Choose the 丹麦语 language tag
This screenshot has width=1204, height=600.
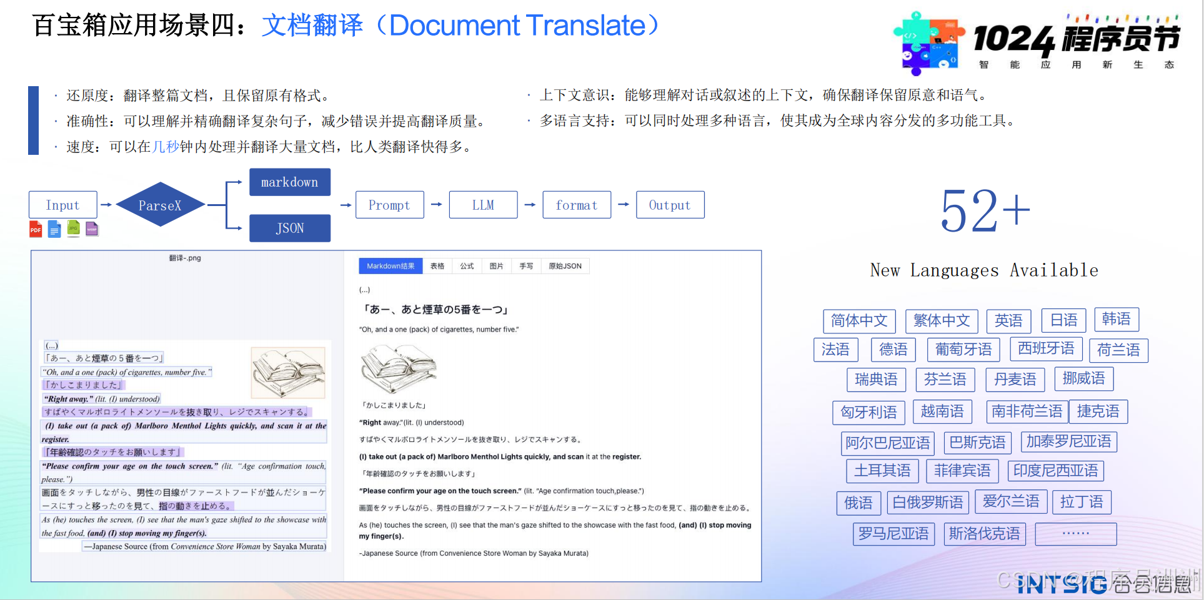[x=1015, y=380]
